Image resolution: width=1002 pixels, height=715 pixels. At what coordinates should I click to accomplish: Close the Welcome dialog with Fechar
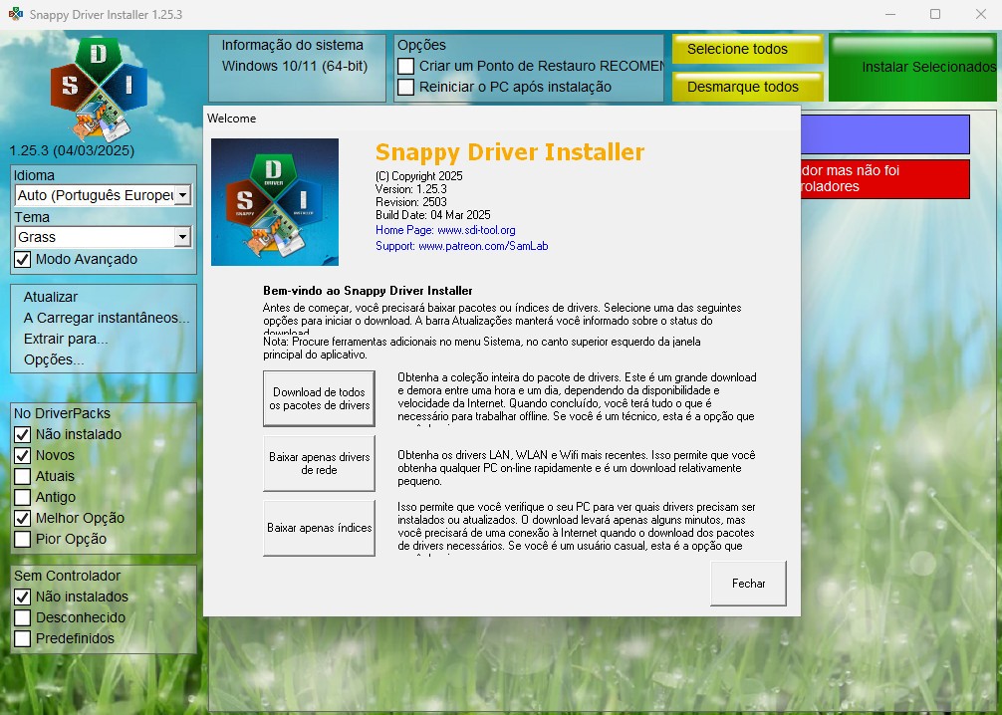(x=748, y=584)
